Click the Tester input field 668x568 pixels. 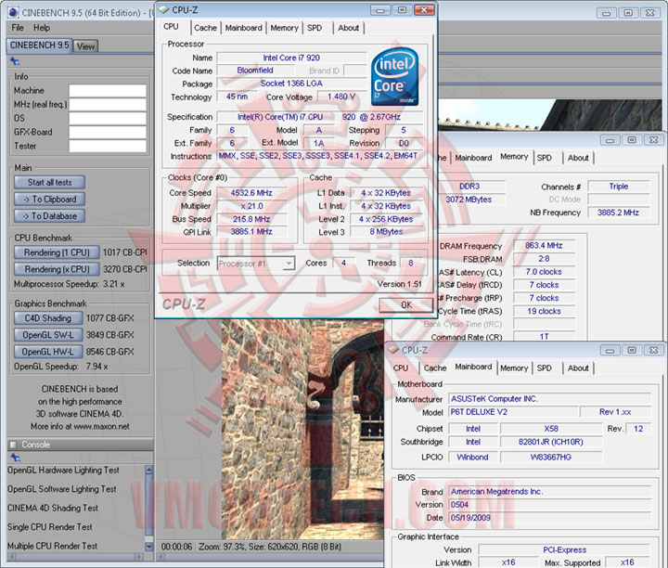[108, 146]
